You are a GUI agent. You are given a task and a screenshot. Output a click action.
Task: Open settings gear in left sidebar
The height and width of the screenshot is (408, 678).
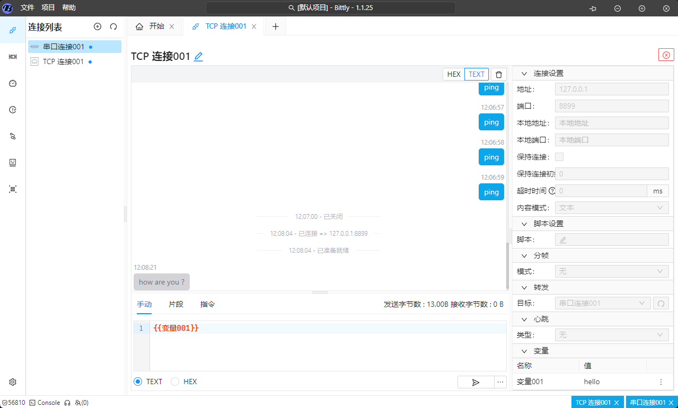pos(13,382)
